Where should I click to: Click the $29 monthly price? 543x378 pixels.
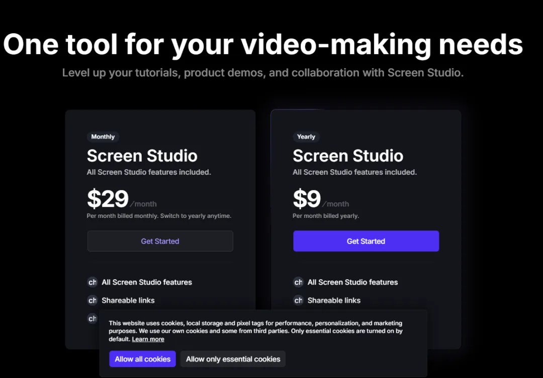(x=108, y=199)
